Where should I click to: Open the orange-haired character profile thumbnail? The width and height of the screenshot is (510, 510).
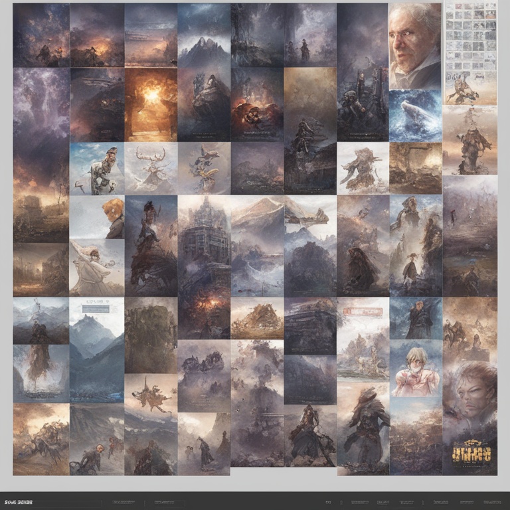coord(97,217)
